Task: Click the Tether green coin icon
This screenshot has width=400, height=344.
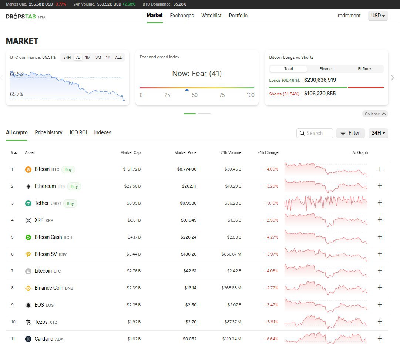Action: pyautogui.click(x=28, y=203)
